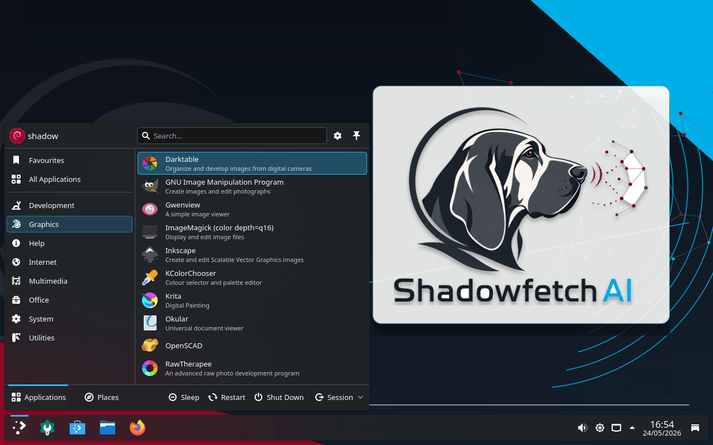This screenshot has width=713, height=445.
Task: Open the network tray icon
Action: 616,428
